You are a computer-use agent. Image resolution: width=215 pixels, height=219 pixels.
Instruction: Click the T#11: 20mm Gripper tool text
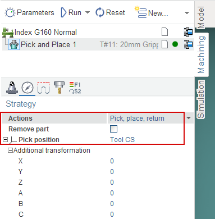pos(129,44)
